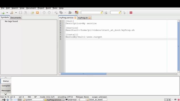
Task: Click the Compile toolbar icon
Action: click(x=56, y=13)
